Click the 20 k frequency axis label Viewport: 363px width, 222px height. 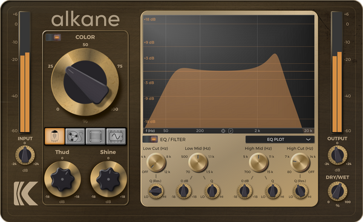308,131
